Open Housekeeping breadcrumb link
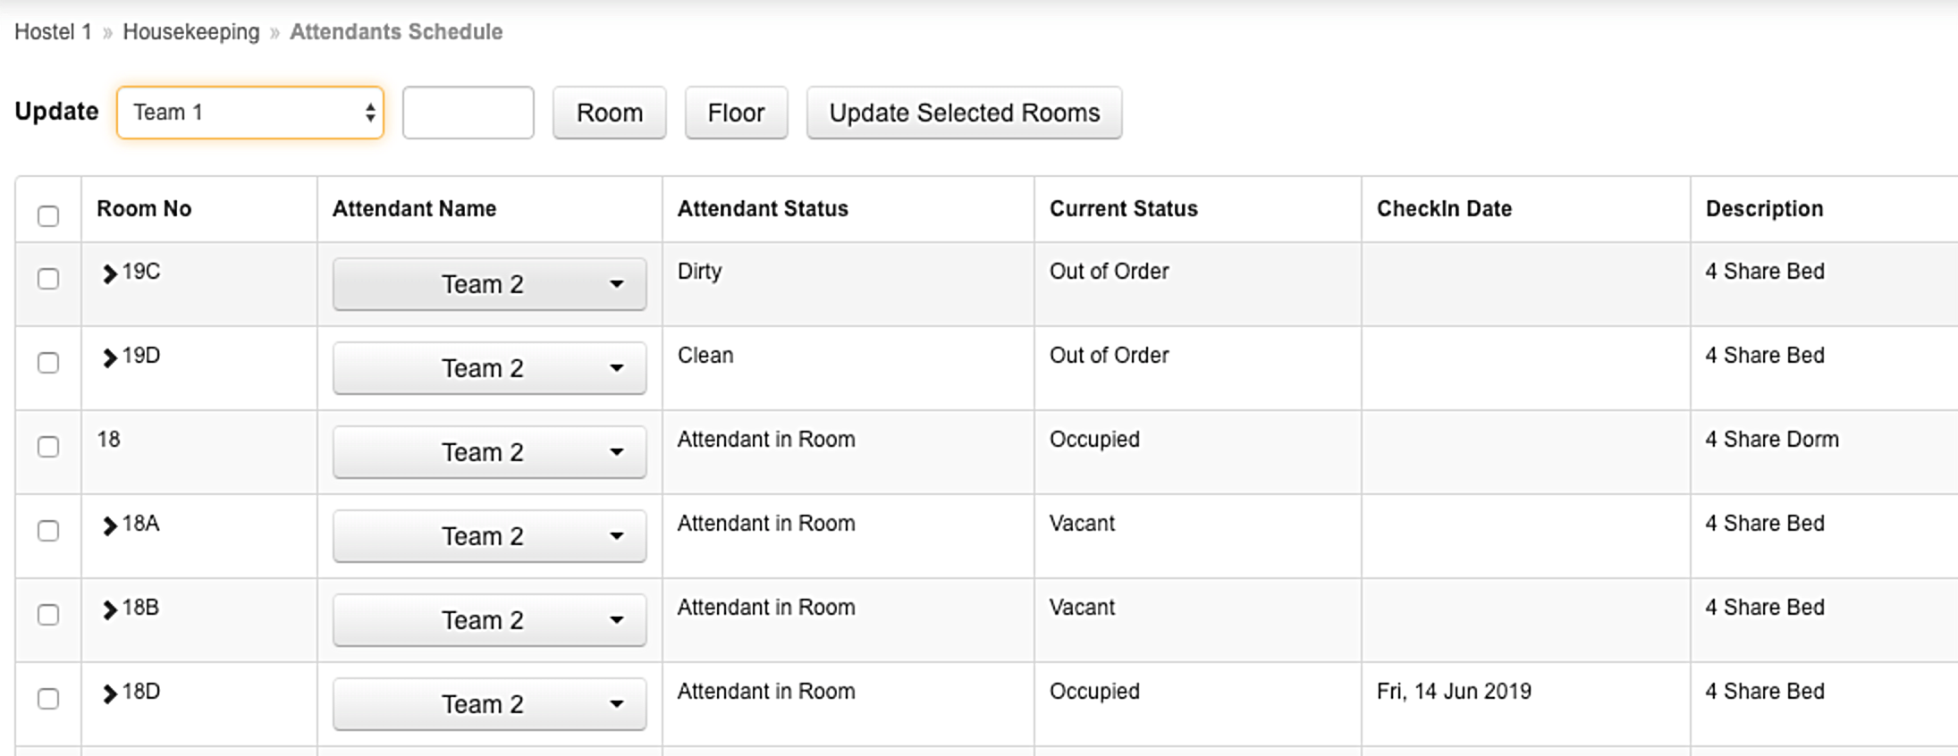The image size is (1958, 756). click(x=190, y=31)
